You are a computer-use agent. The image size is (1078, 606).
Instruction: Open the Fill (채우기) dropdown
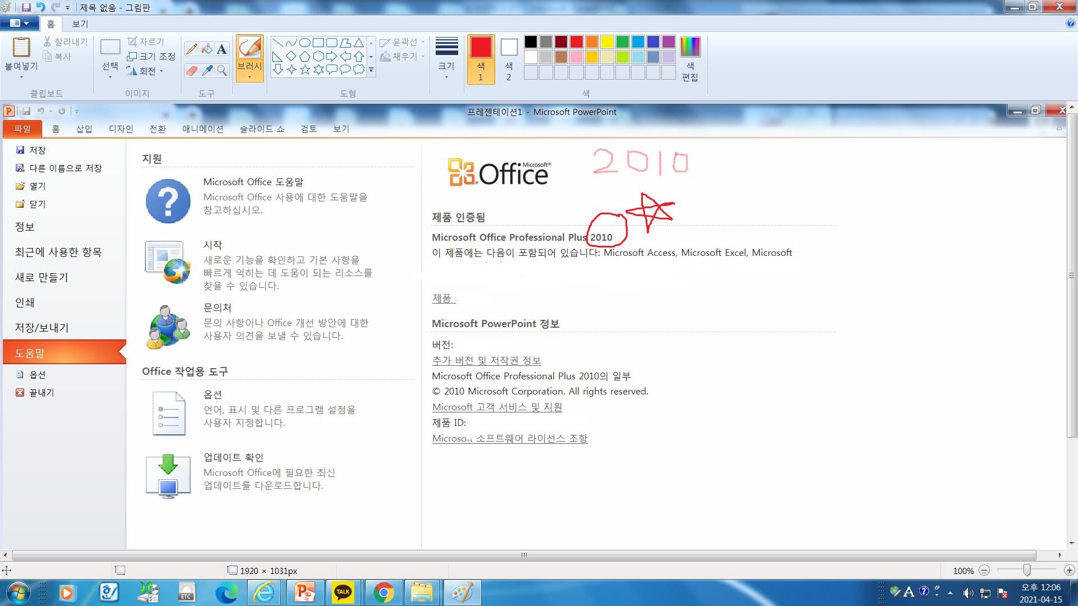point(402,56)
